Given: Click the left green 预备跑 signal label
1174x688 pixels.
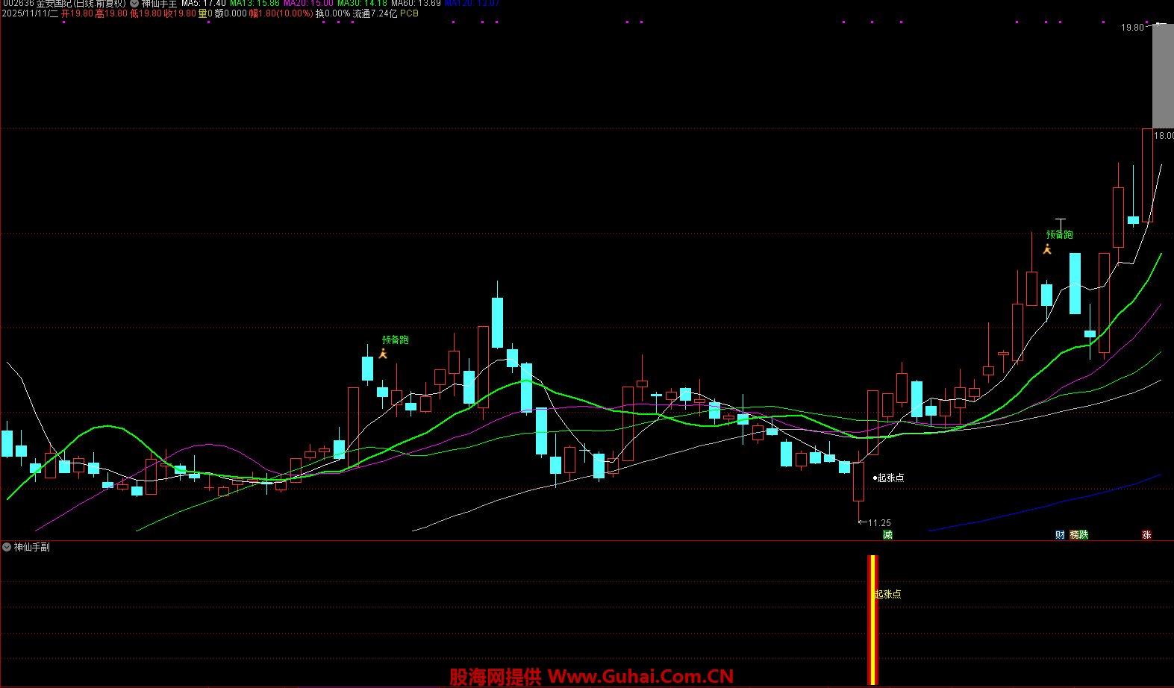Looking at the screenshot, I should 395,340.
